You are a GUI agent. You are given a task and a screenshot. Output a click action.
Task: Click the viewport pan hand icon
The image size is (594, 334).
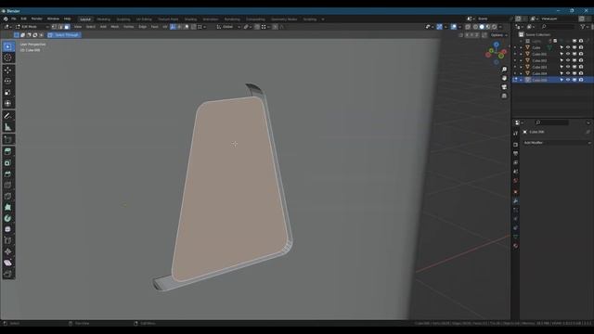pyautogui.click(x=504, y=78)
